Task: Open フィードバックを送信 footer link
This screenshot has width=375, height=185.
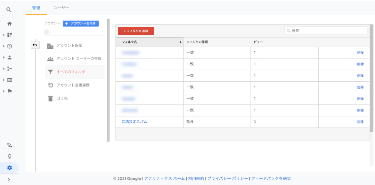Action: coord(271,178)
